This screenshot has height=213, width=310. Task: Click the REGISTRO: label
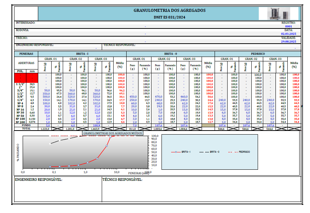tap(288, 23)
